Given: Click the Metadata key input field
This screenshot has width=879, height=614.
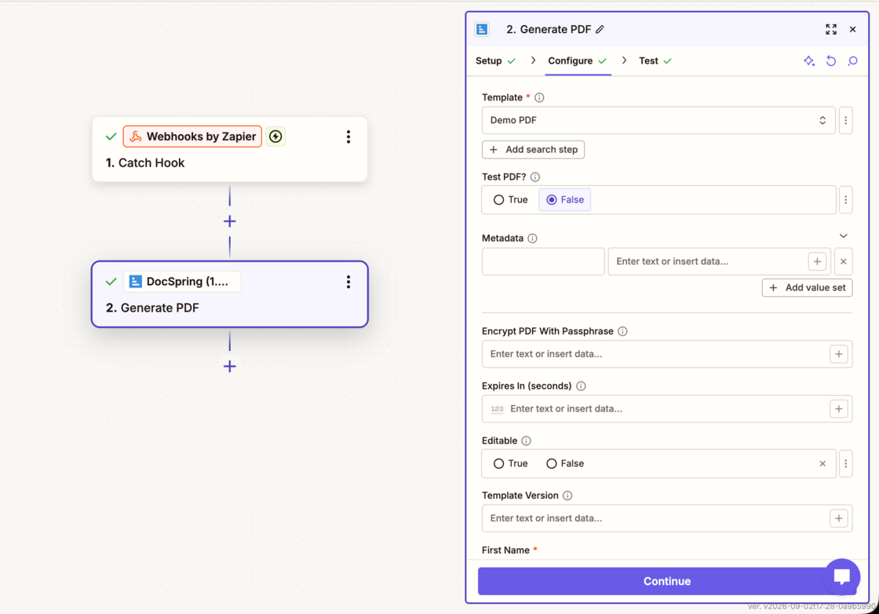Looking at the screenshot, I should coord(543,261).
